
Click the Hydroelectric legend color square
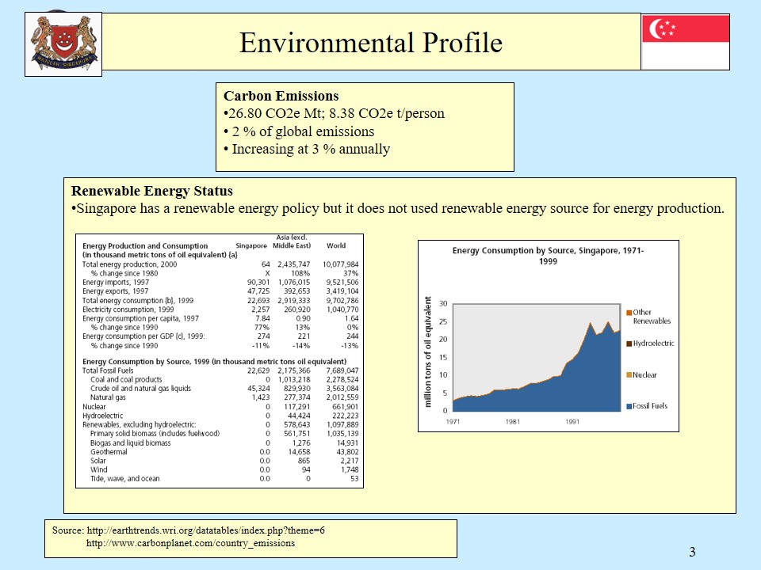(629, 344)
